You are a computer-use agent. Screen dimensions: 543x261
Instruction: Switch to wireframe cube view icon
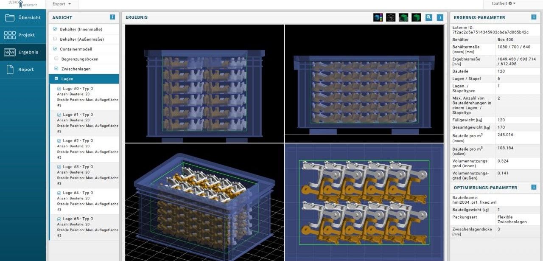coord(391,17)
